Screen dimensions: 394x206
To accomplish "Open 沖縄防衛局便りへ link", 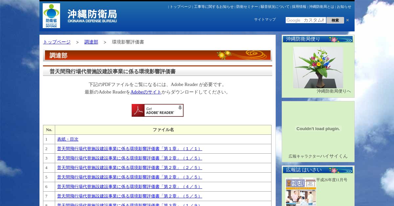I will (334, 91).
